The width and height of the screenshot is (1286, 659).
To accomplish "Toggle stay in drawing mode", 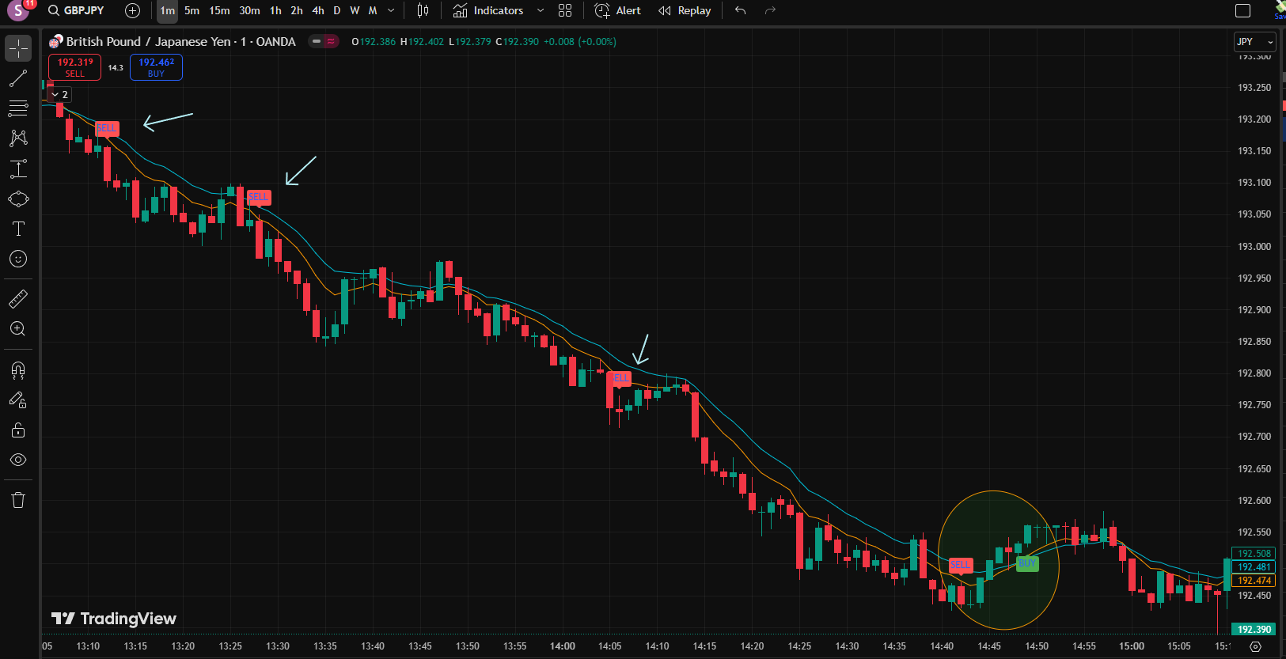I will click(18, 400).
